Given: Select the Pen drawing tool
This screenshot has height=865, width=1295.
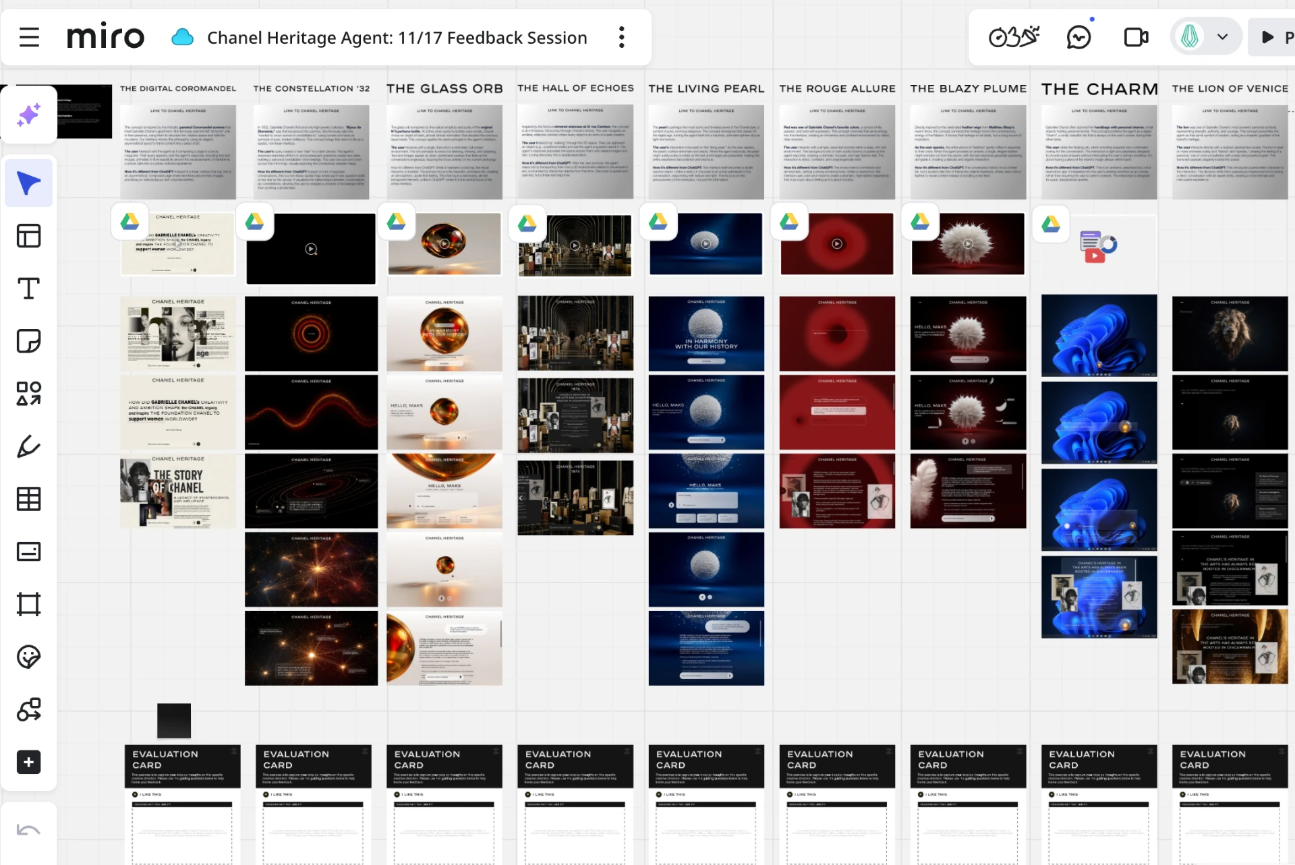Looking at the screenshot, I should tap(28, 446).
